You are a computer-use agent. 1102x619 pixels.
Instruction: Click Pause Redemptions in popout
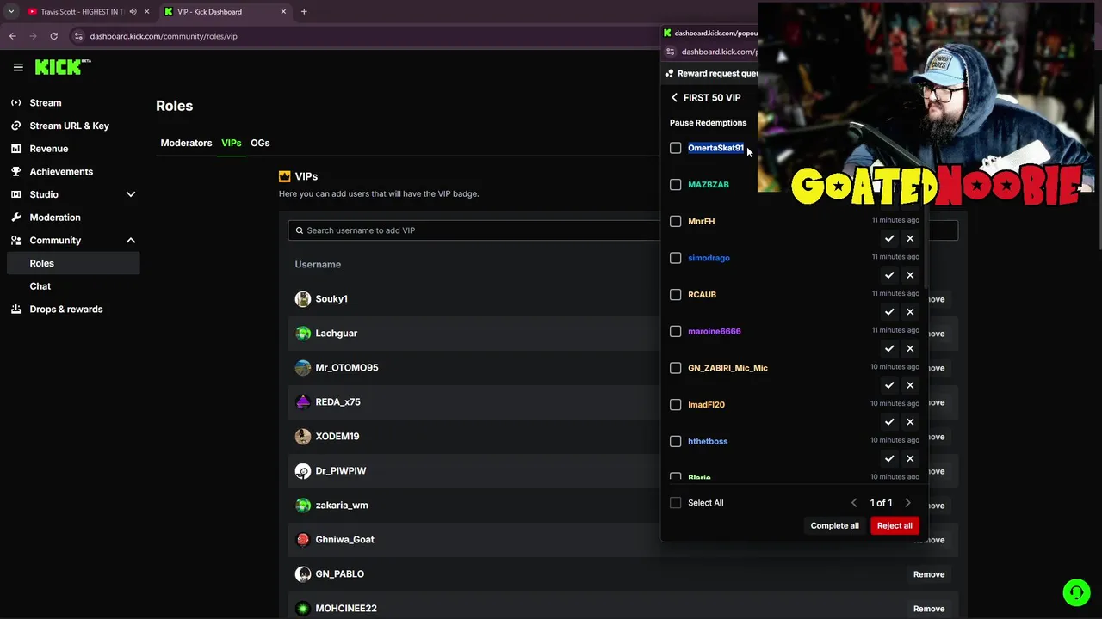[x=708, y=123]
